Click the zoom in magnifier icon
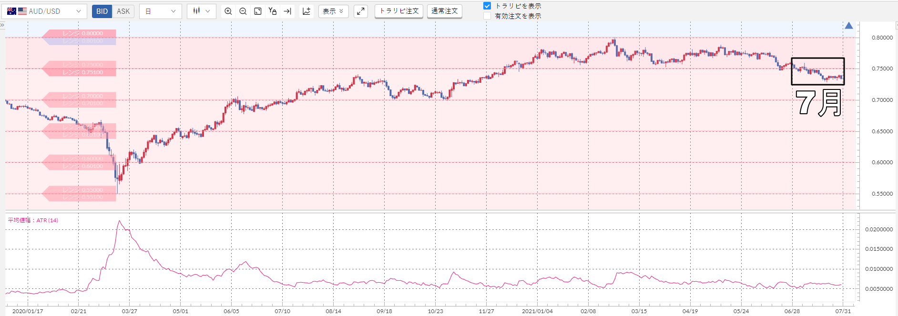The width and height of the screenshot is (898, 316). pos(228,11)
